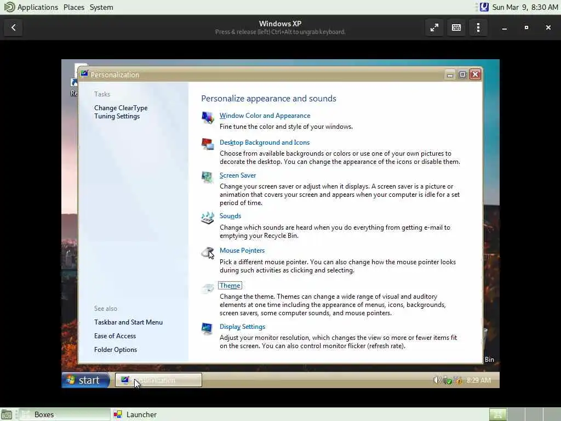Click the Mouse Pointers mouse icon
Image resolution: width=561 pixels, height=421 pixels.
pos(208,252)
